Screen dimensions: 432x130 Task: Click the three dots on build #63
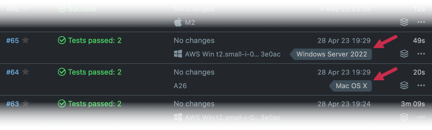click(x=421, y=117)
